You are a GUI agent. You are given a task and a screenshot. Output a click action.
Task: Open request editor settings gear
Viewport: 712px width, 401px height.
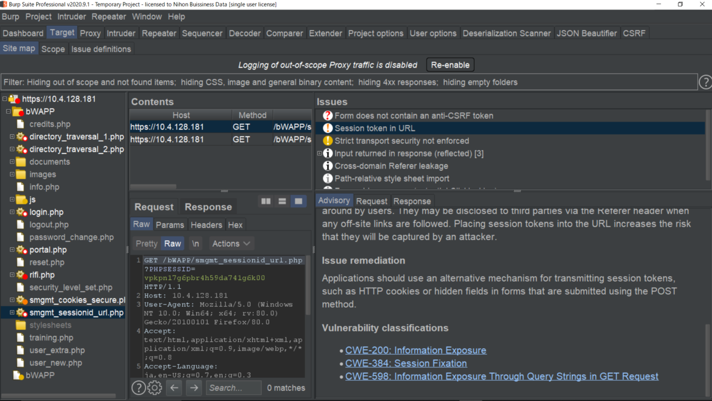[154, 388]
